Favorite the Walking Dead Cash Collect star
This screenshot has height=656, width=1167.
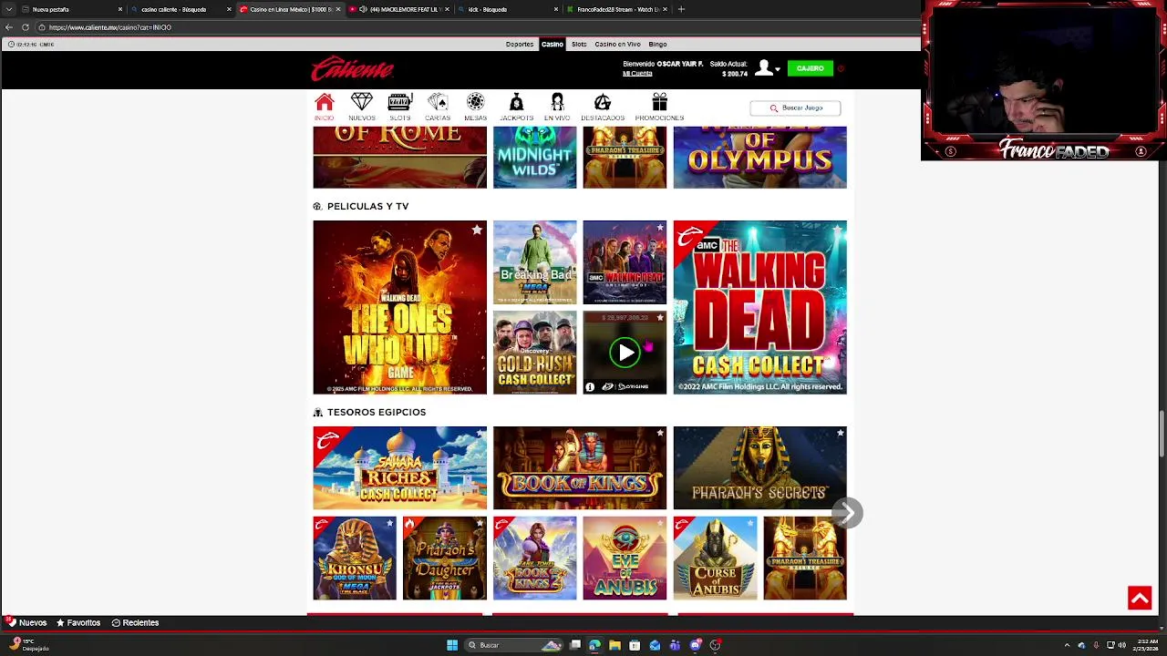(840, 228)
